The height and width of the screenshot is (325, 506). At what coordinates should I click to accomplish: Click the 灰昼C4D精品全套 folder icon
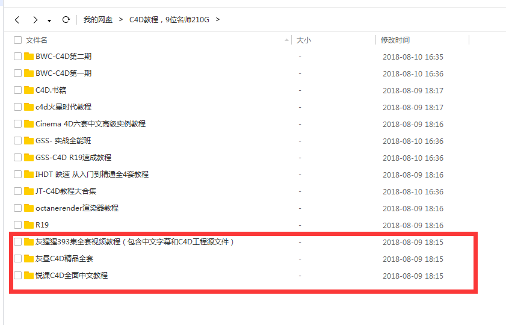29,259
